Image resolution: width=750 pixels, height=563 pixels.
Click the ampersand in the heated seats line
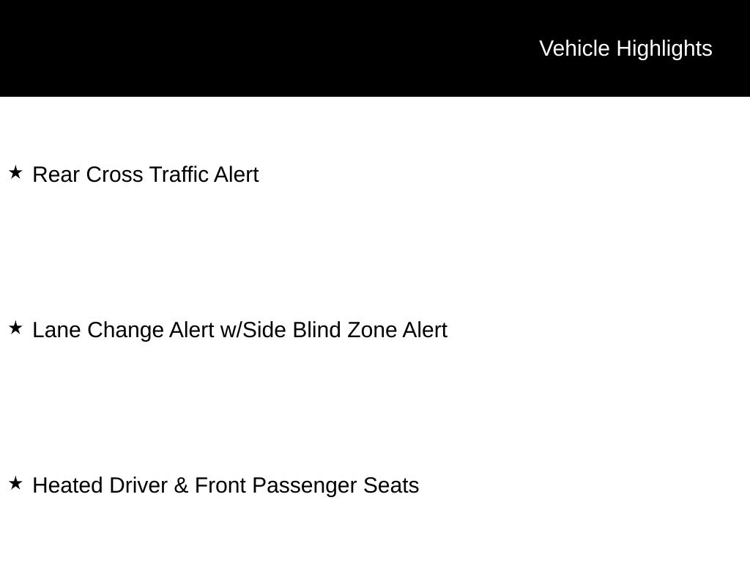(181, 486)
